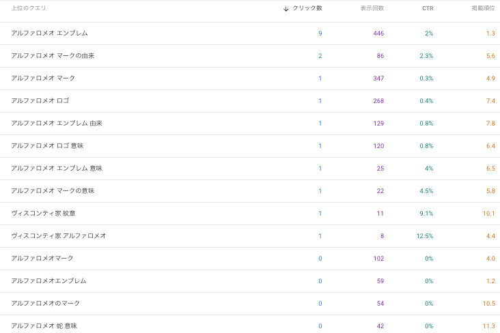The height and width of the screenshot is (333, 500).
Task: Select the アルファロメオ ロゴ query with 268 impressions
Action: point(40,101)
